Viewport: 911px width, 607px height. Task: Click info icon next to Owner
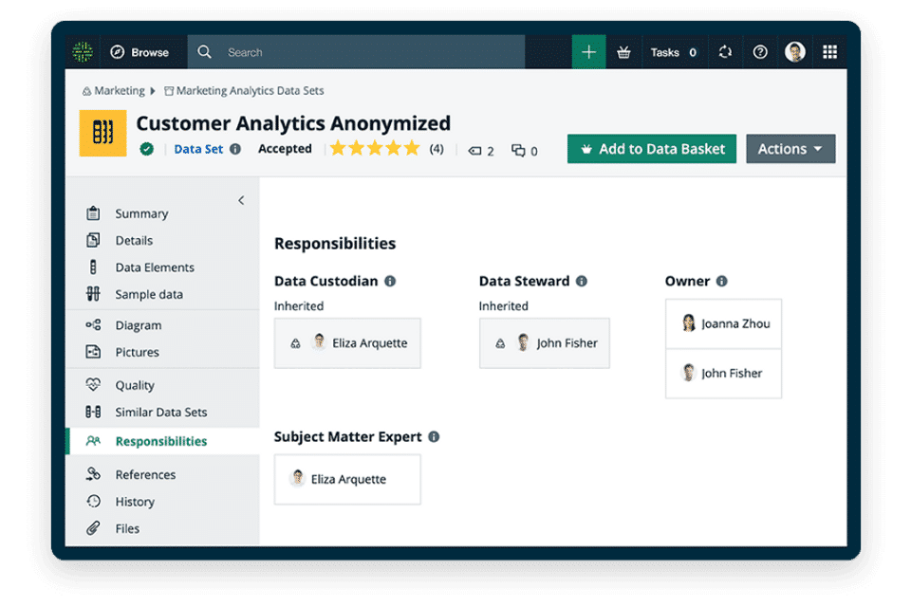[721, 281]
